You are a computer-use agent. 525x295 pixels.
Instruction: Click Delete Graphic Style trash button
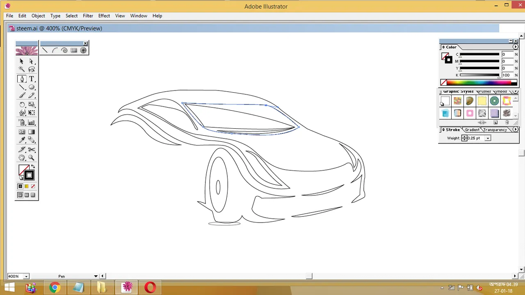[507, 123]
